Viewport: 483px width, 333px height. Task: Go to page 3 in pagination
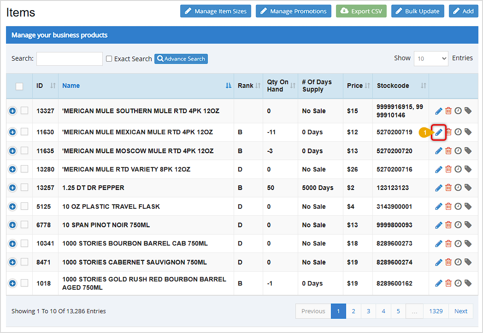click(368, 311)
